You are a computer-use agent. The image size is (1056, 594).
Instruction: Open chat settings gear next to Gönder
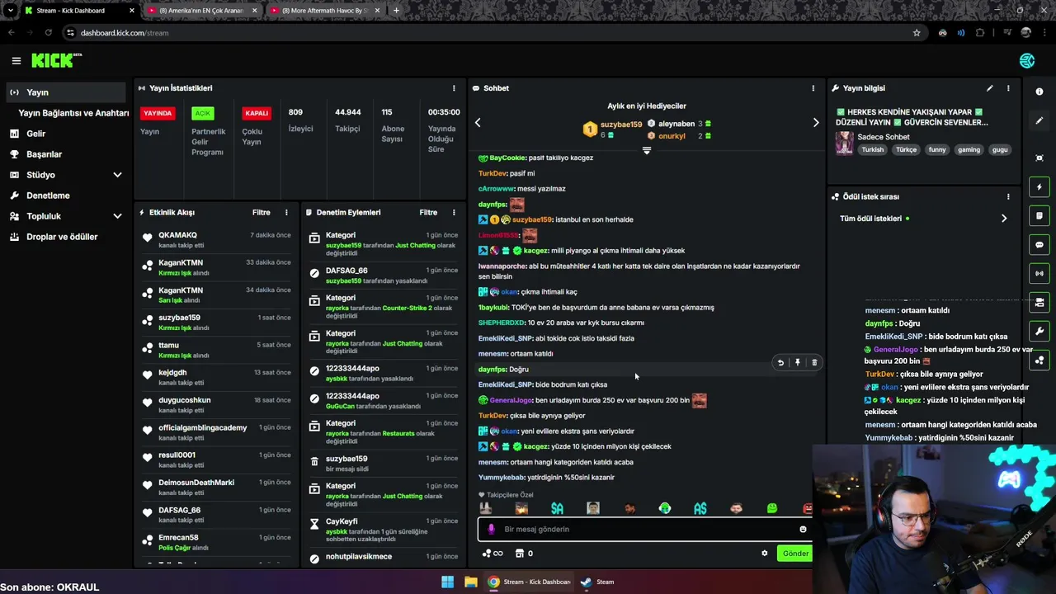764,554
